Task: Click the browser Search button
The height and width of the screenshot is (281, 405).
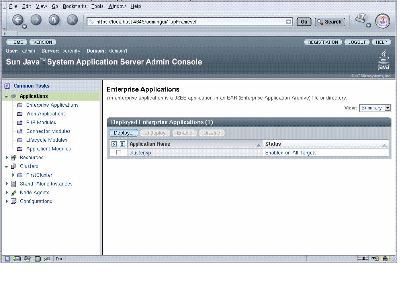Action: coord(330,22)
